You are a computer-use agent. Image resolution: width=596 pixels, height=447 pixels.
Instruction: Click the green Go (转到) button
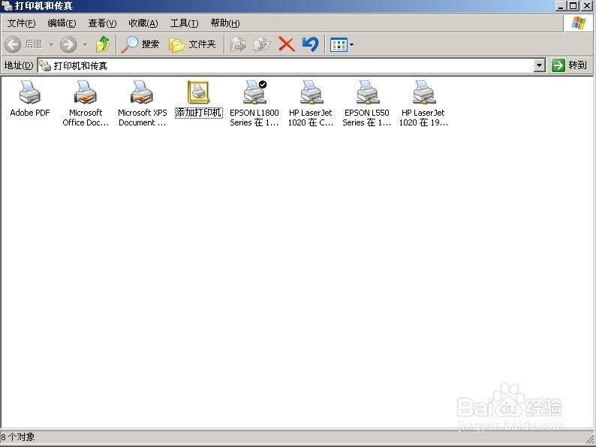click(x=569, y=65)
